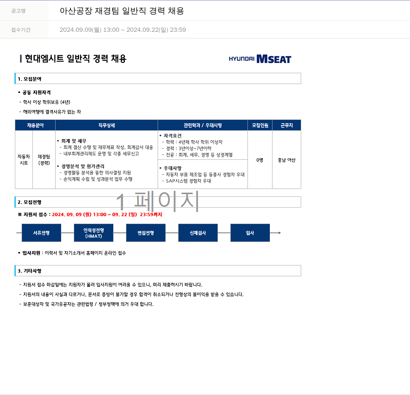Click the '인적성전형 (HMAT)' process step box
Screen dimensions: 410x395
click(x=94, y=233)
